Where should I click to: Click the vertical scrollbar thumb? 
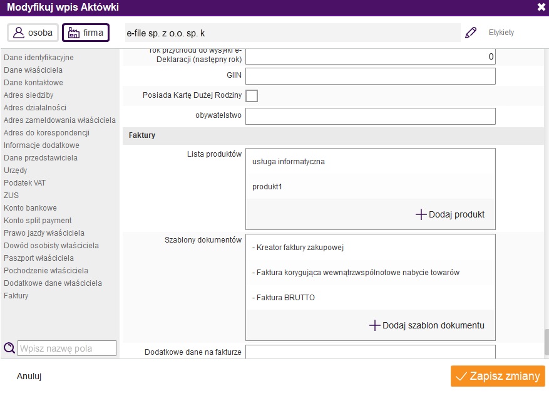[545, 342]
